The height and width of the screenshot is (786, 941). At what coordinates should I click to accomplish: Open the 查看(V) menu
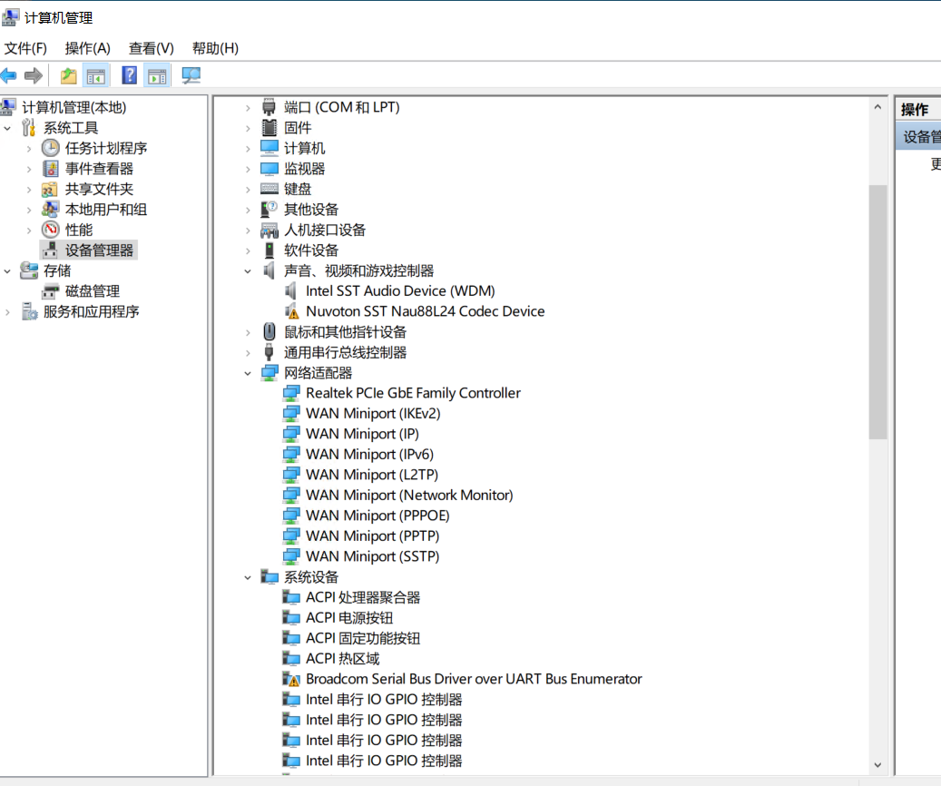(x=151, y=48)
